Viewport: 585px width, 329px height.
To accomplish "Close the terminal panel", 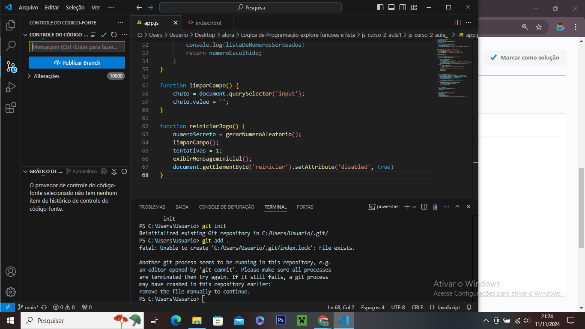I will (469, 206).
